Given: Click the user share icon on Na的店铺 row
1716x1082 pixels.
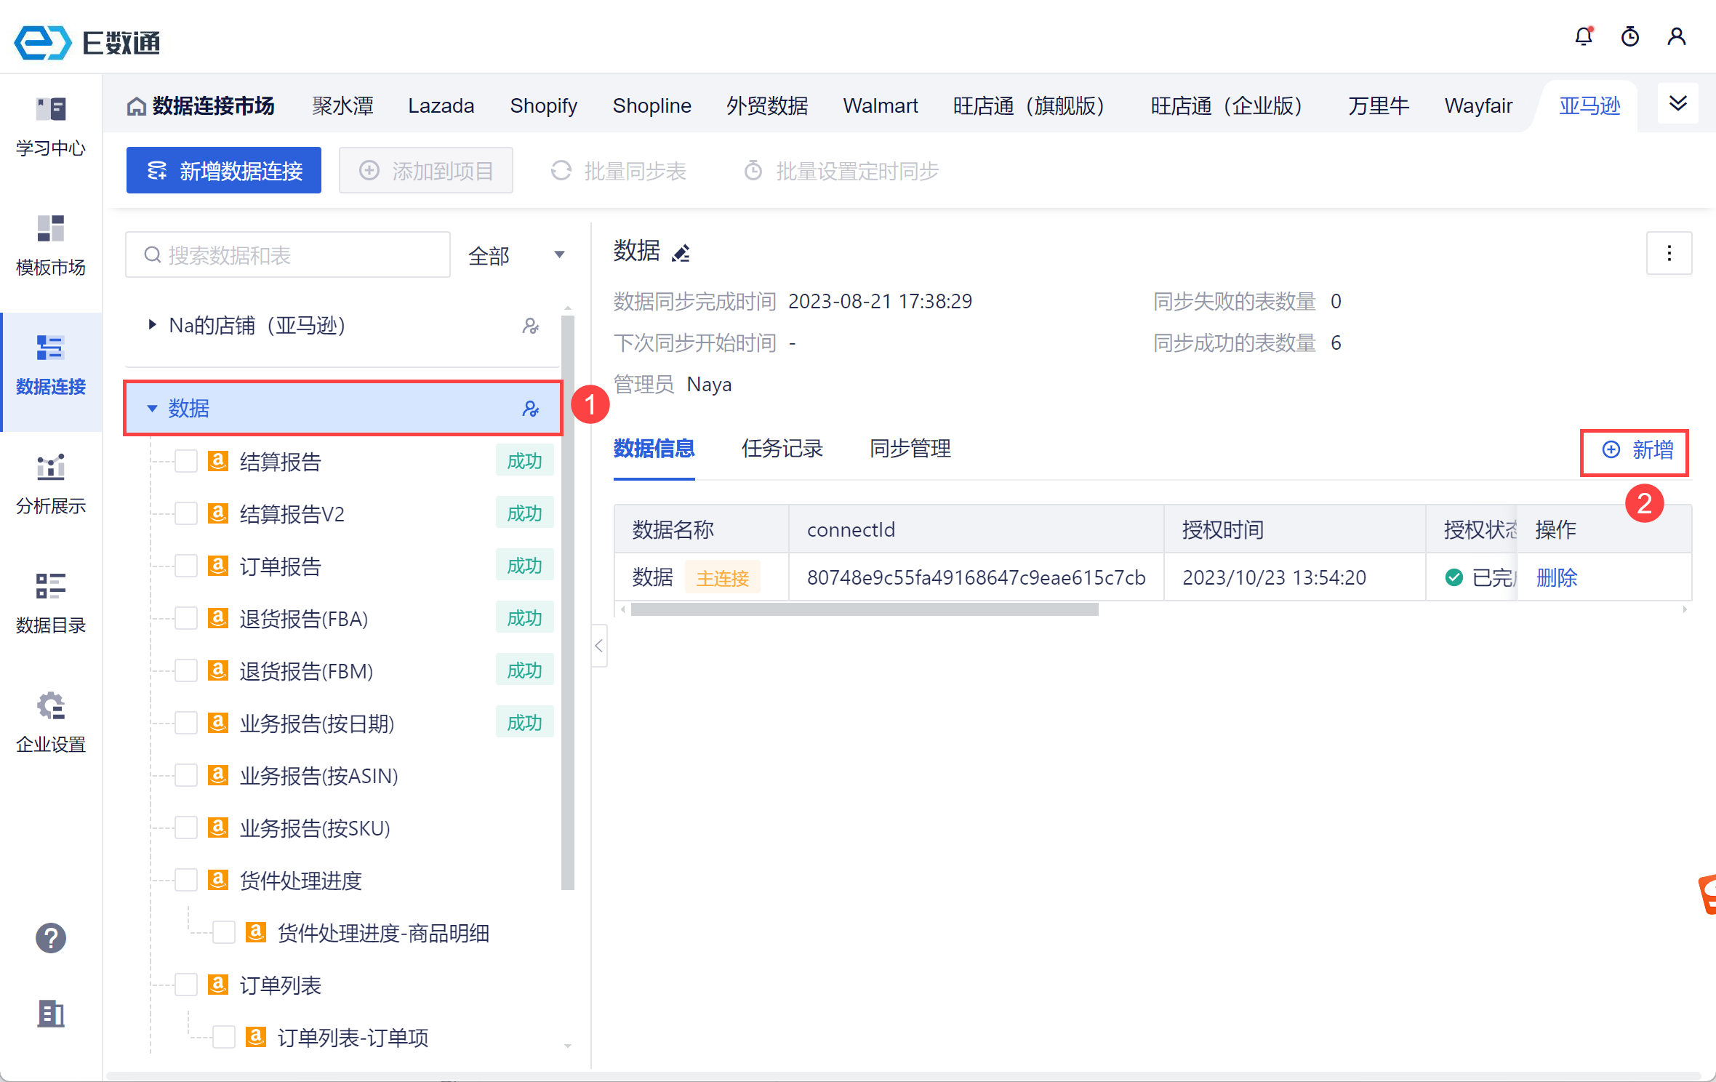Looking at the screenshot, I should 531,326.
